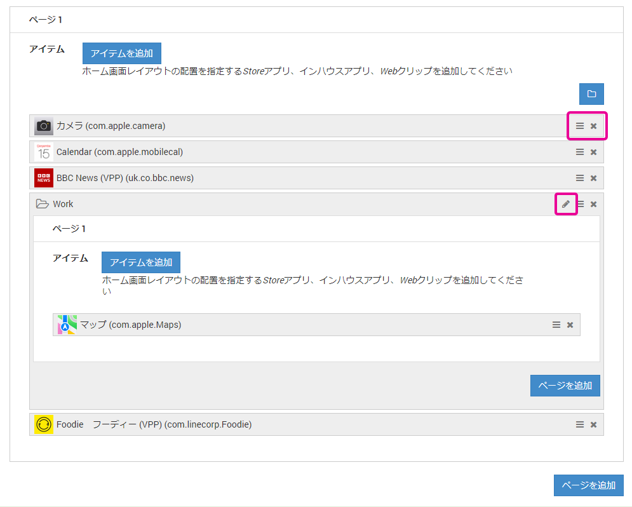Screen dimensions: 632x507
Task: Click ページを追加 inside the Work folder
Action: [565, 385]
